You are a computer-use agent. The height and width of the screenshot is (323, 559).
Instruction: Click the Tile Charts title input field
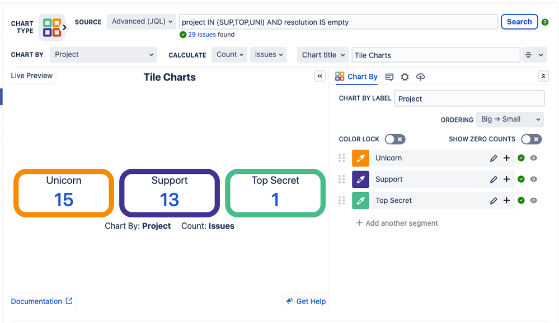point(436,55)
